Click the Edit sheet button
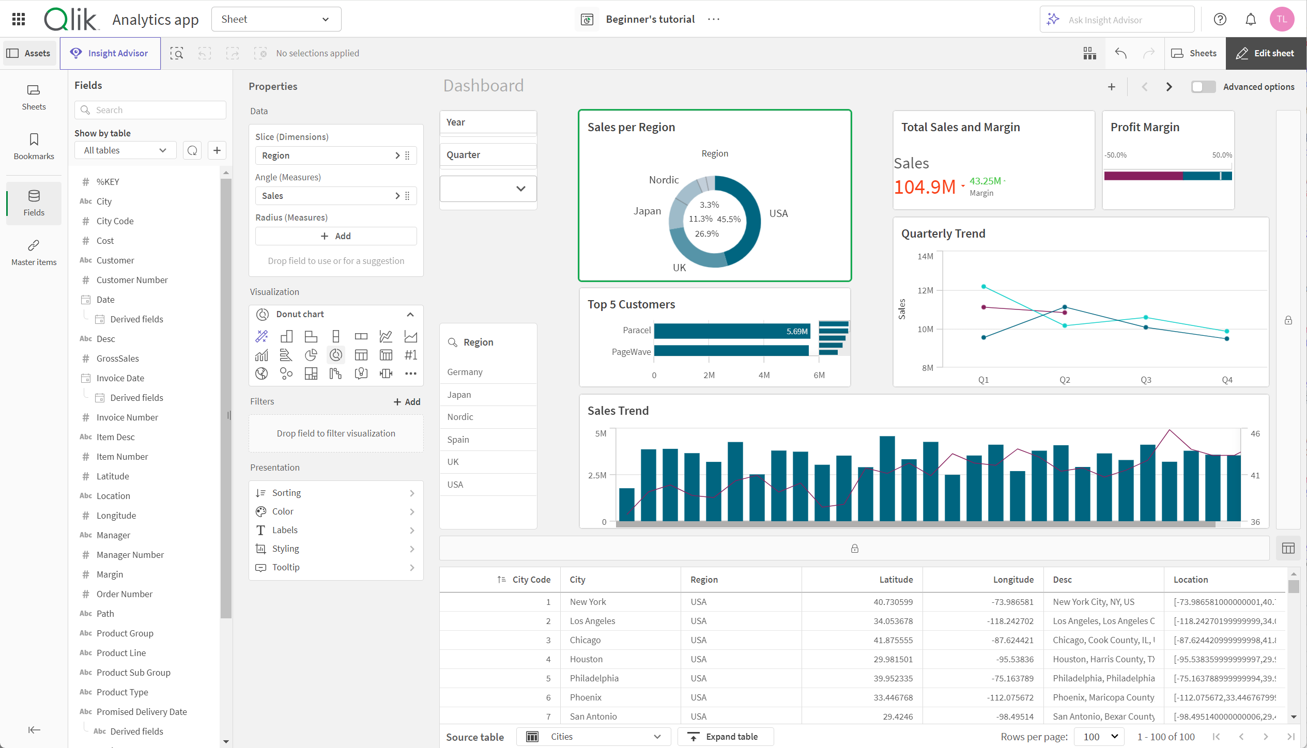This screenshot has width=1307, height=748. (x=1265, y=52)
